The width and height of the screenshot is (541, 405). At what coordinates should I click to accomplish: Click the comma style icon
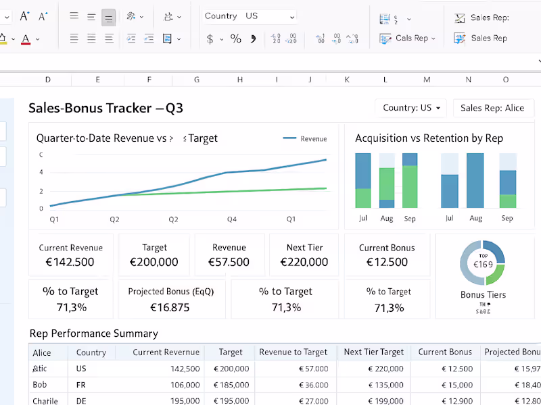point(253,39)
